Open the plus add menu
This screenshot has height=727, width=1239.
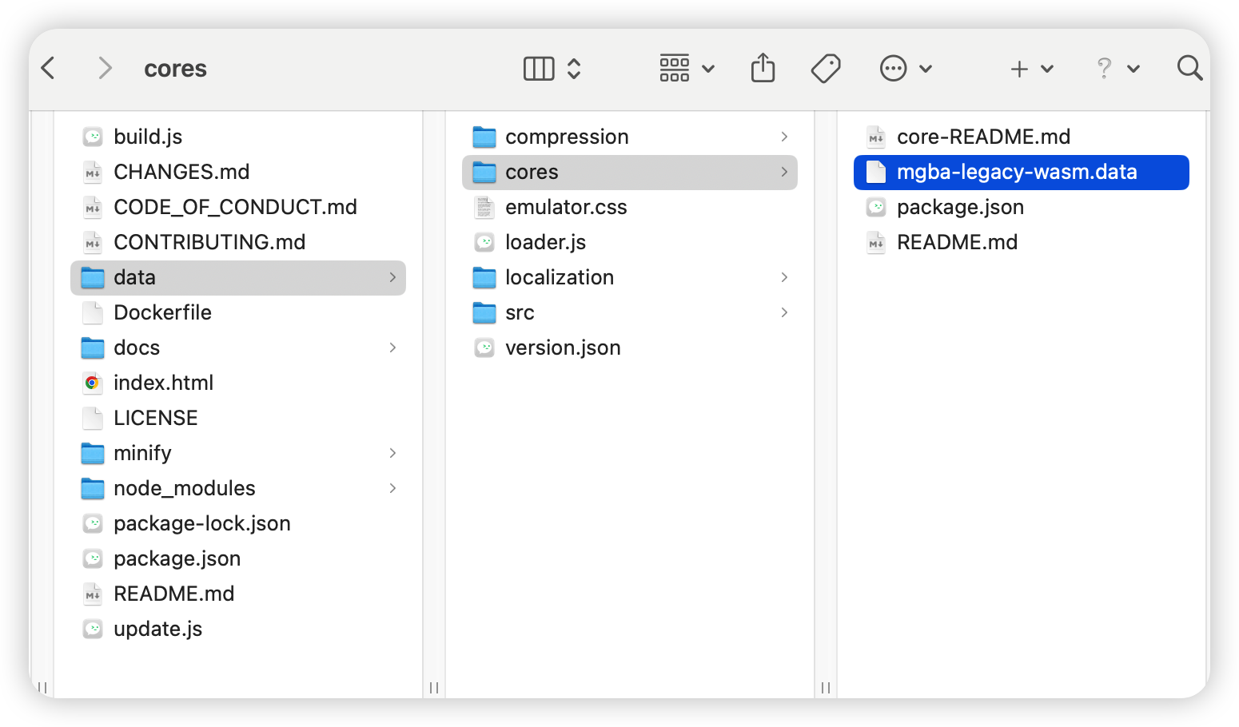pyautogui.click(x=1031, y=69)
